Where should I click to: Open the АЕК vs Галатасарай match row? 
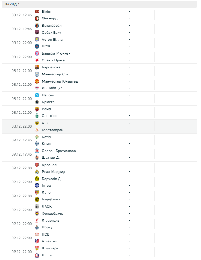click(x=99, y=126)
